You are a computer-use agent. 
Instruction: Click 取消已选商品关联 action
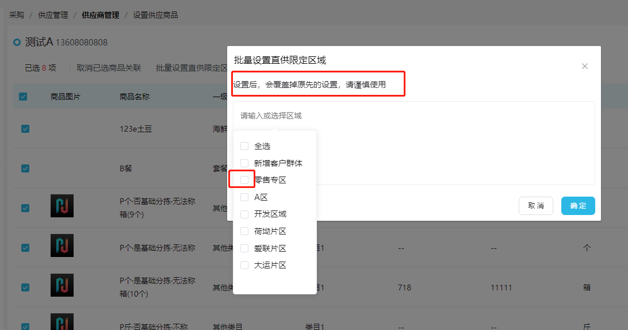(109, 68)
